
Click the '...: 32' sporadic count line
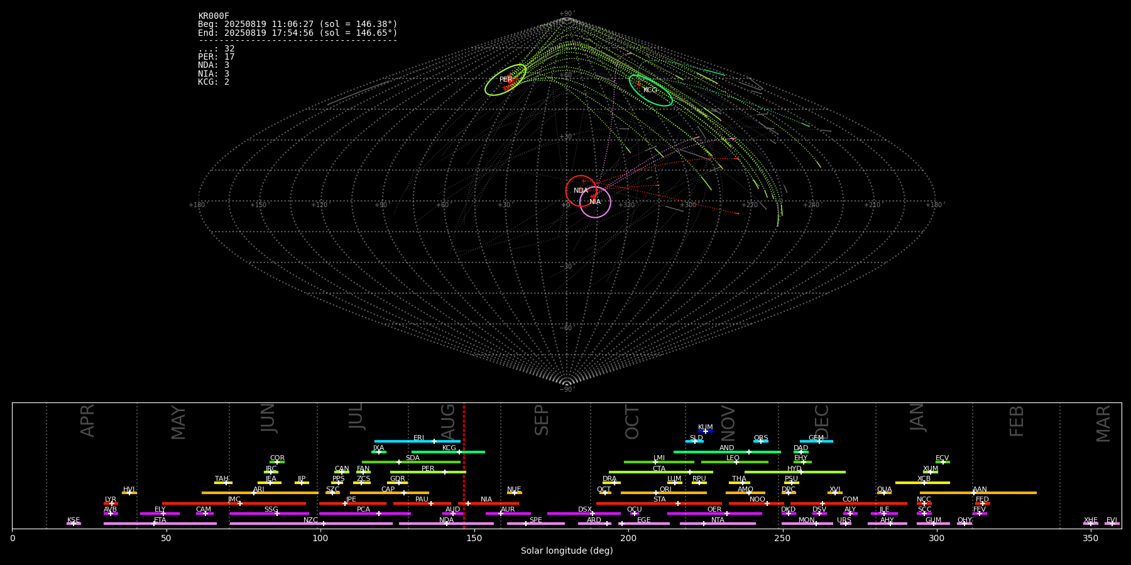click(x=216, y=49)
